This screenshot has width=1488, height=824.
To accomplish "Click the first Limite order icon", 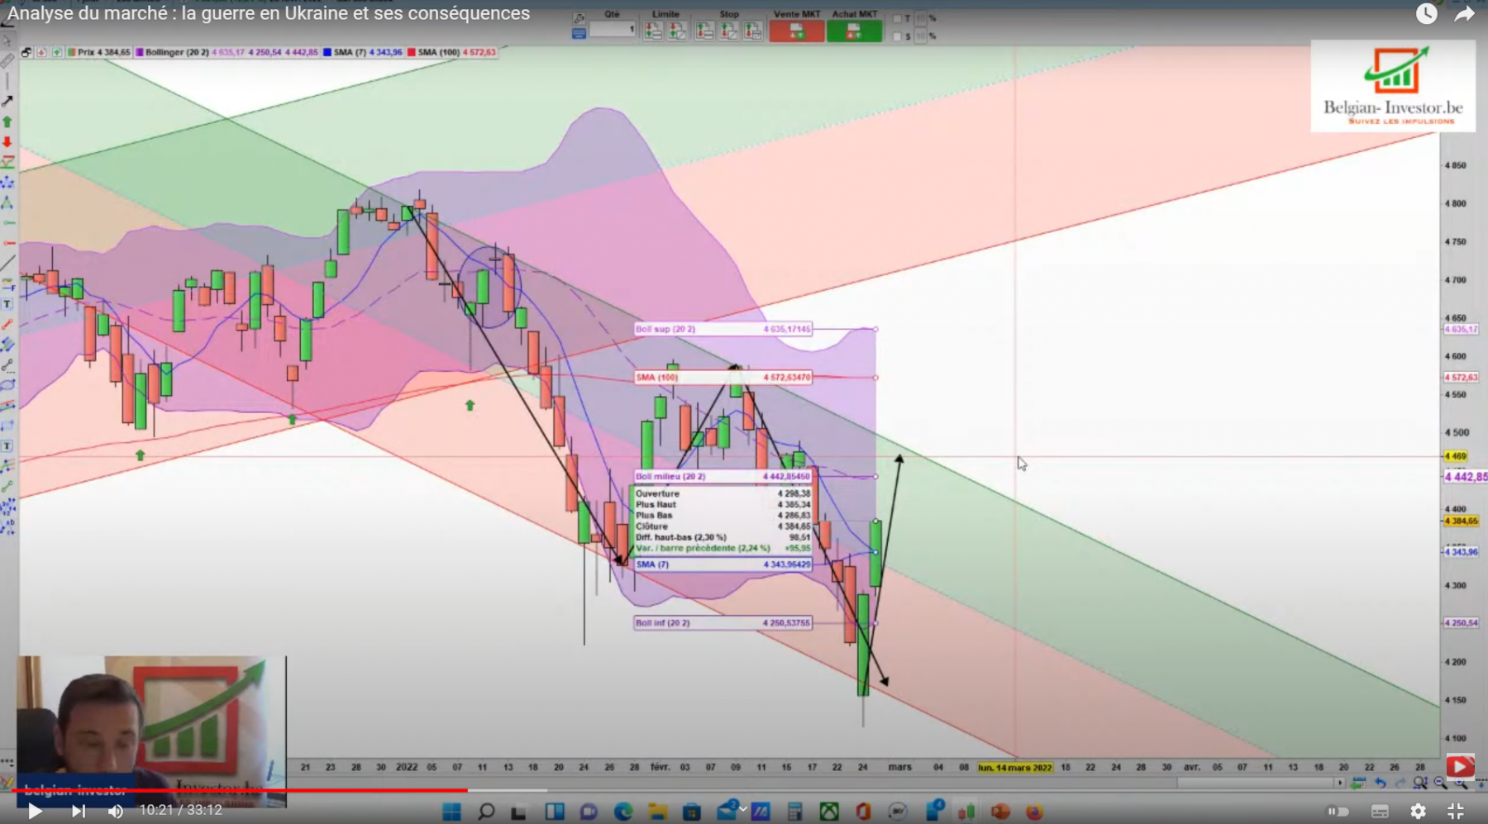I will point(653,31).
